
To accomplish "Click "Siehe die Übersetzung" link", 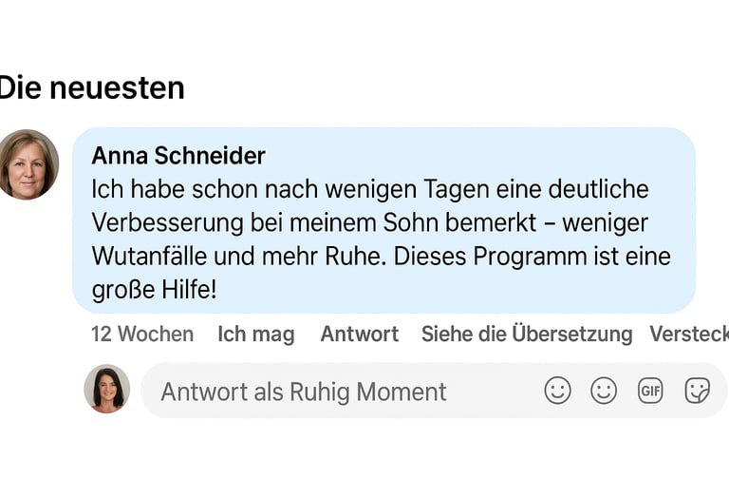I will coord(526,334).
